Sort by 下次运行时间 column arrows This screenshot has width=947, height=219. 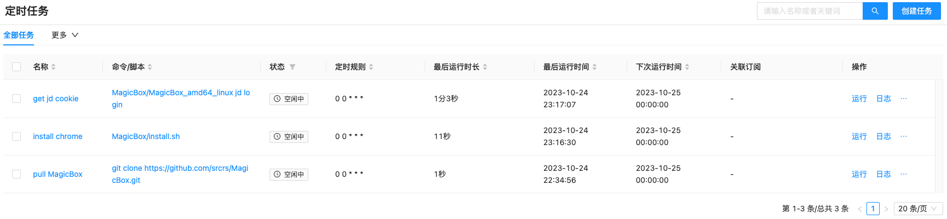pyautogui.click(x=687, y=67)
